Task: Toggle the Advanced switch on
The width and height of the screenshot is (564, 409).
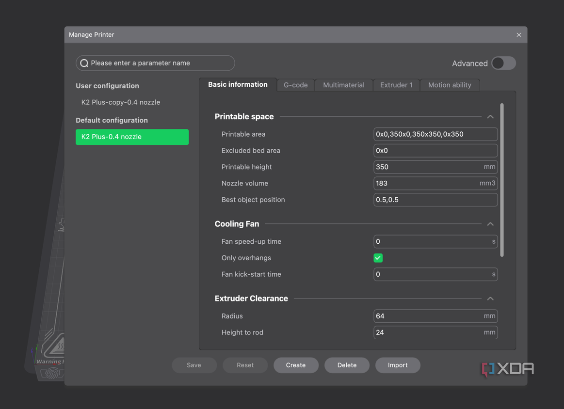Action: (x=503, y=63)
